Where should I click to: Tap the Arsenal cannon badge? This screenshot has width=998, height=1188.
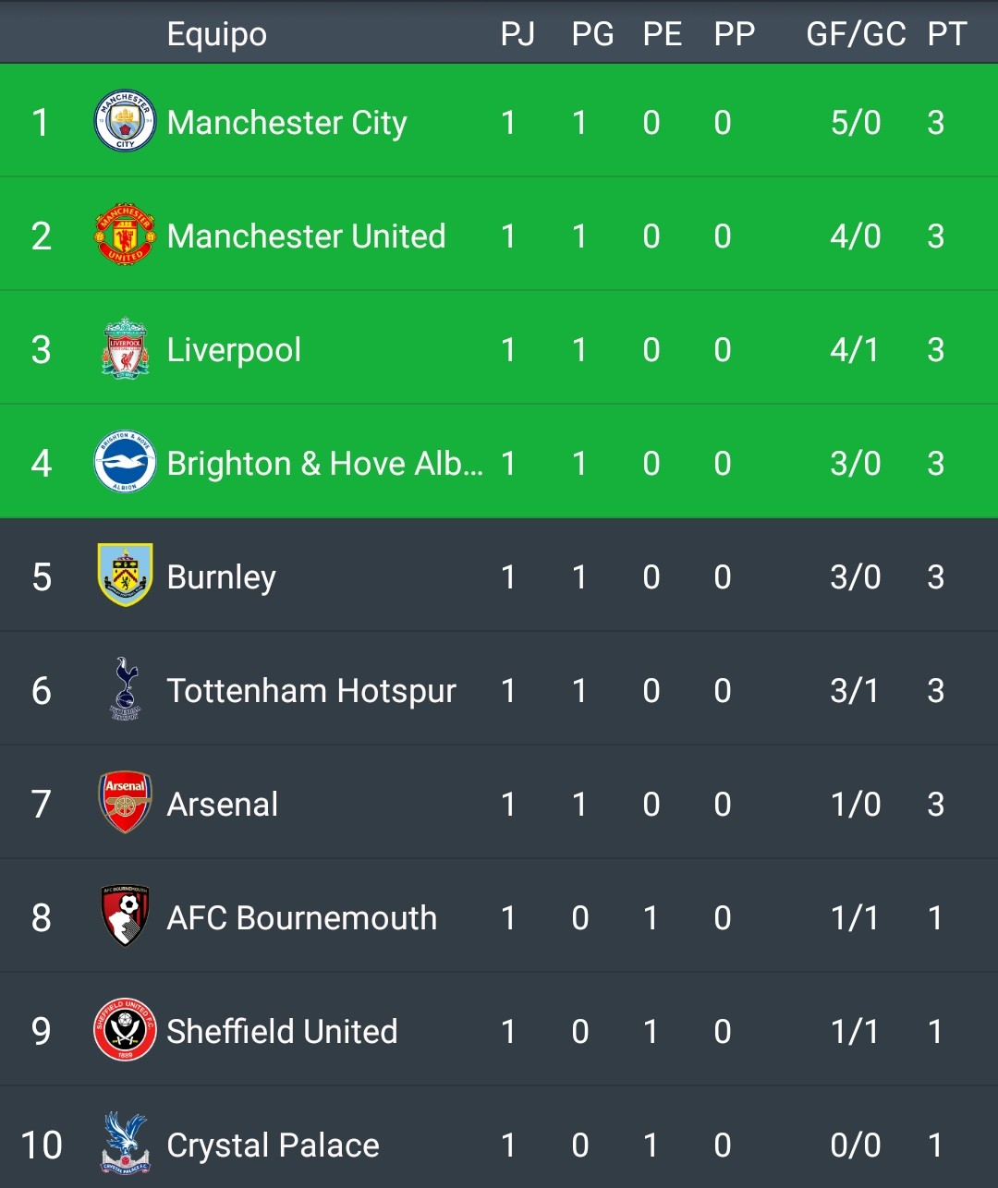pyautogui.click(x=125, y=803)
